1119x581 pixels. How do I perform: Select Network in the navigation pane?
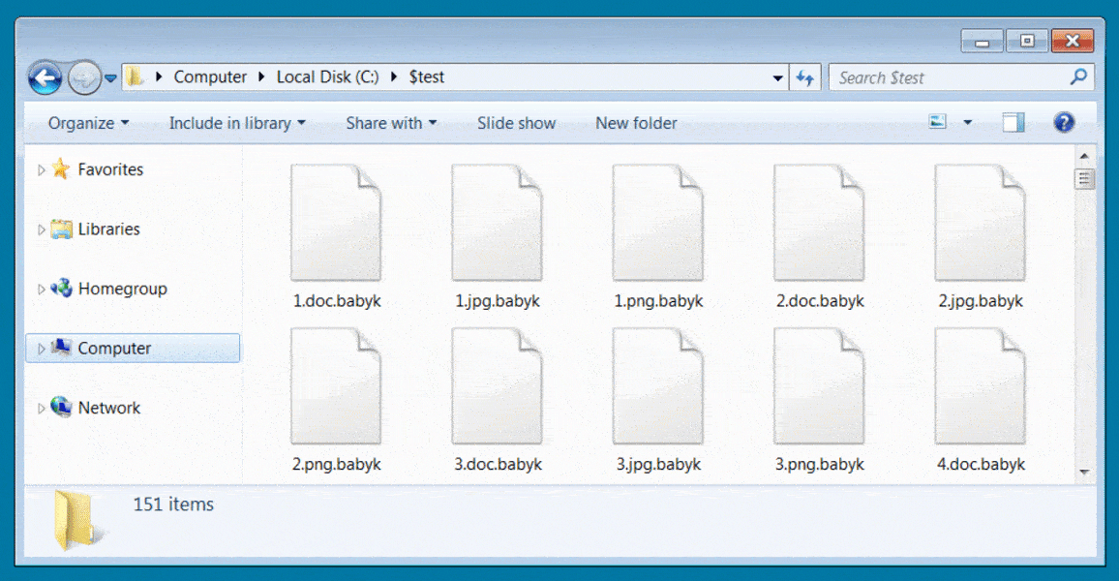click(x=109, y=409)
